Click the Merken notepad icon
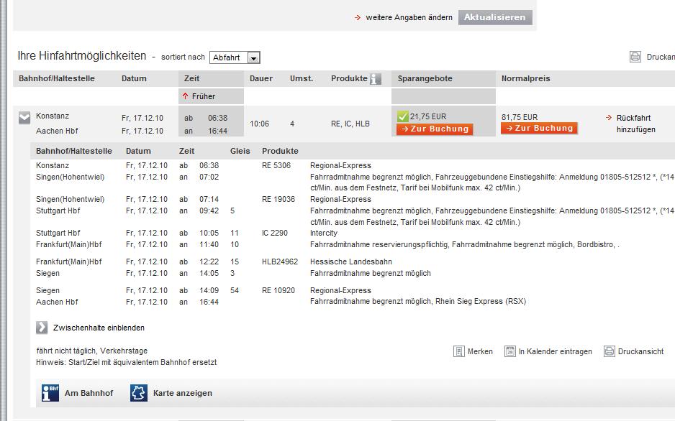The width and height of the screenshot is (675, 421). (x=459, y=351)
